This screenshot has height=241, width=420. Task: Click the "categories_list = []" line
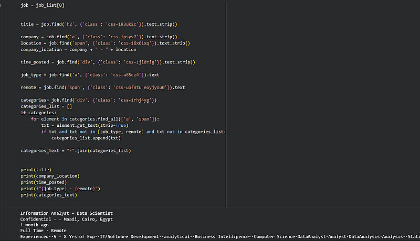(x=46, y=106)
